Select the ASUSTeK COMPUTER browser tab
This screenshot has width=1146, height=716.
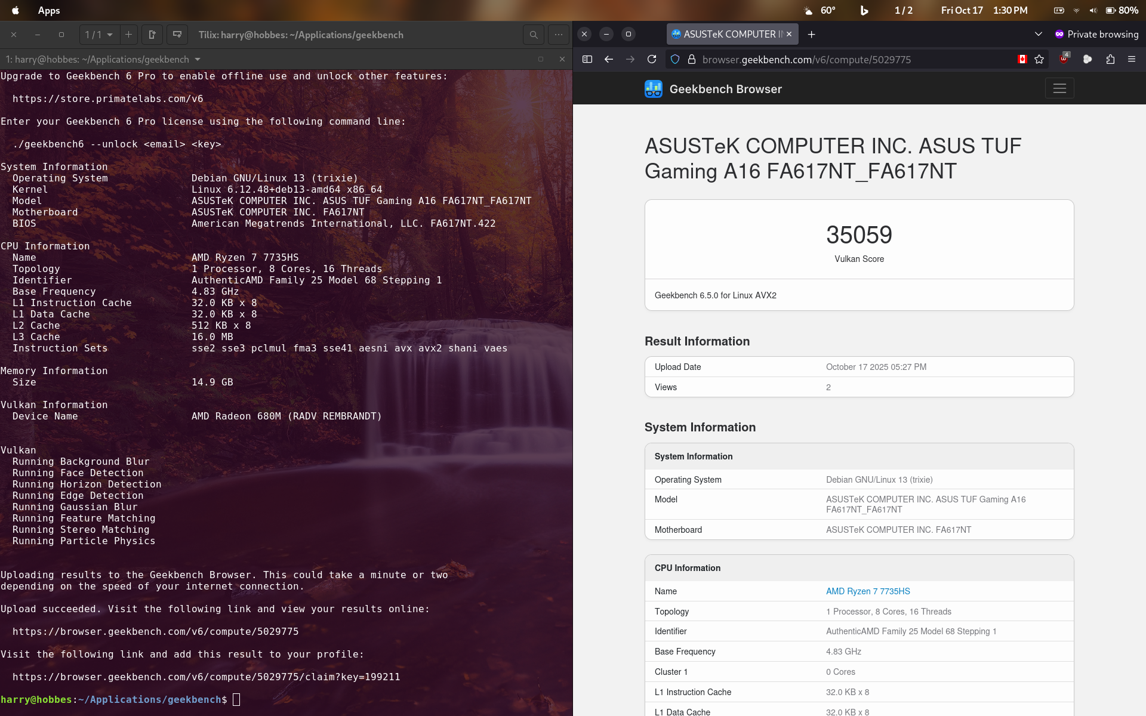coord(728,34)
